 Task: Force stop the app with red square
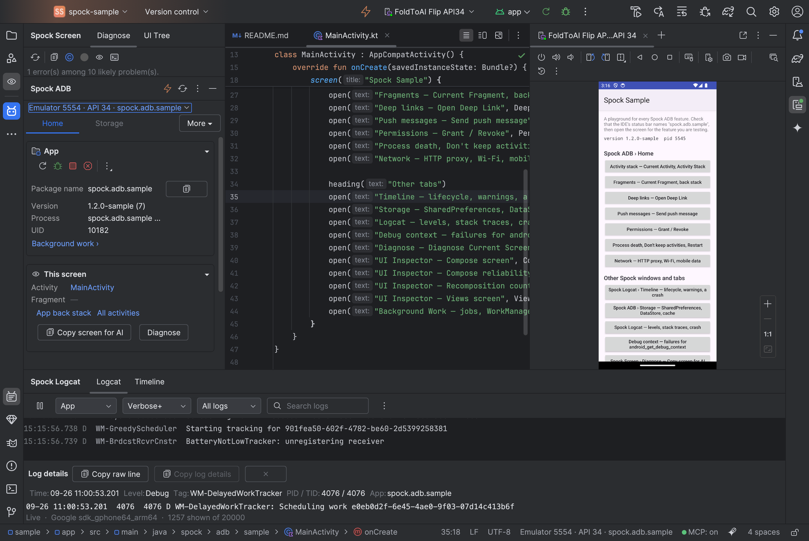coord(73,166)
